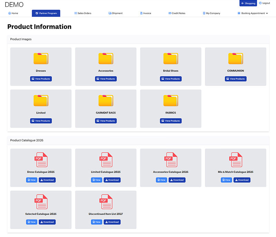Image resolution: width=276 pixels, height=237 pixels.
Task: Click the Dress Catalogue 2026 PDF icon
Action: [41, 160]
